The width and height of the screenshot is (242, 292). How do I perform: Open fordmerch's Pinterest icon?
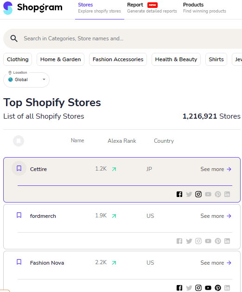218,241
